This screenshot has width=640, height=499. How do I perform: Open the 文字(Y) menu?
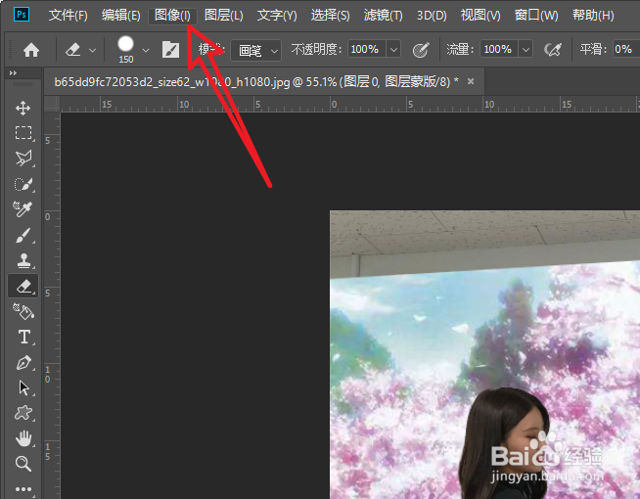[277, 16]
